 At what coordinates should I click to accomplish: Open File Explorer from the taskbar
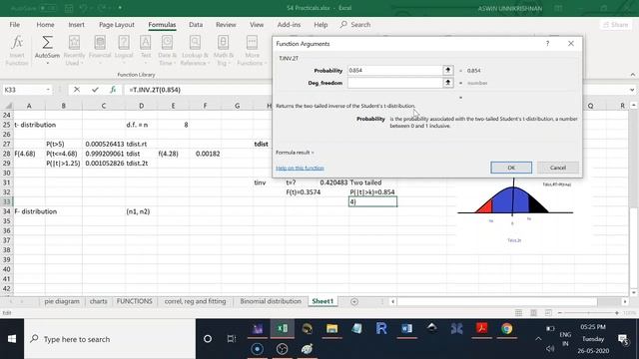[x=331, y=329]
